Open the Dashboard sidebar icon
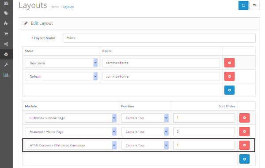This screenshot has width=265, height=168. tap(6, 3)
